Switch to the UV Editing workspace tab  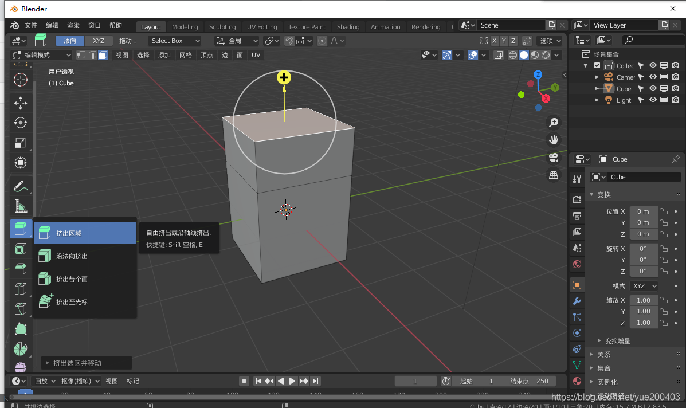[262, 27]
